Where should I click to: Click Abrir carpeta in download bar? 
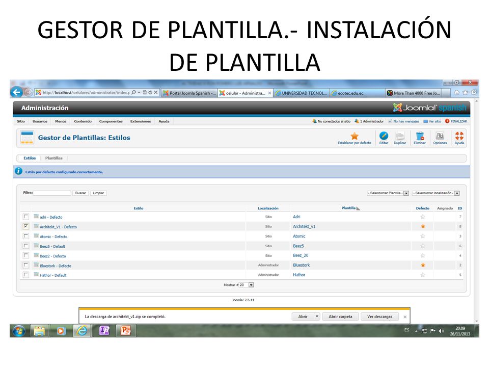click(340, 317)
